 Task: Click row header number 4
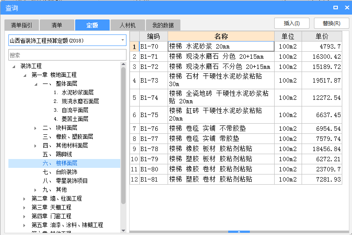[134, 80]
